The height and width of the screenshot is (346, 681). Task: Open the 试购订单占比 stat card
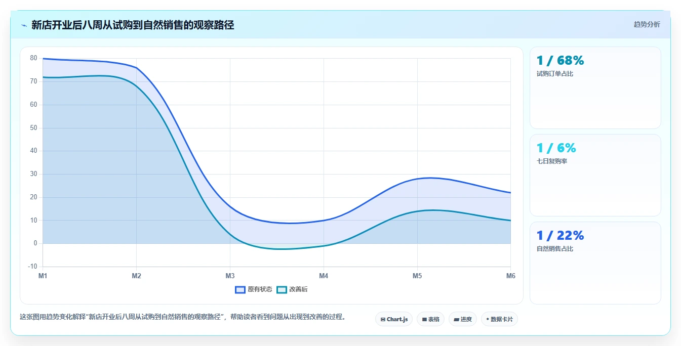595,88
